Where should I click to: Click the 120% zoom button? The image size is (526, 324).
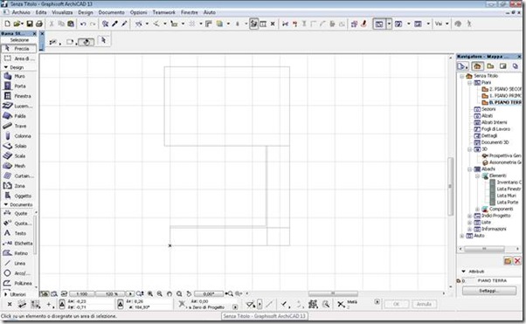(110, 293)
